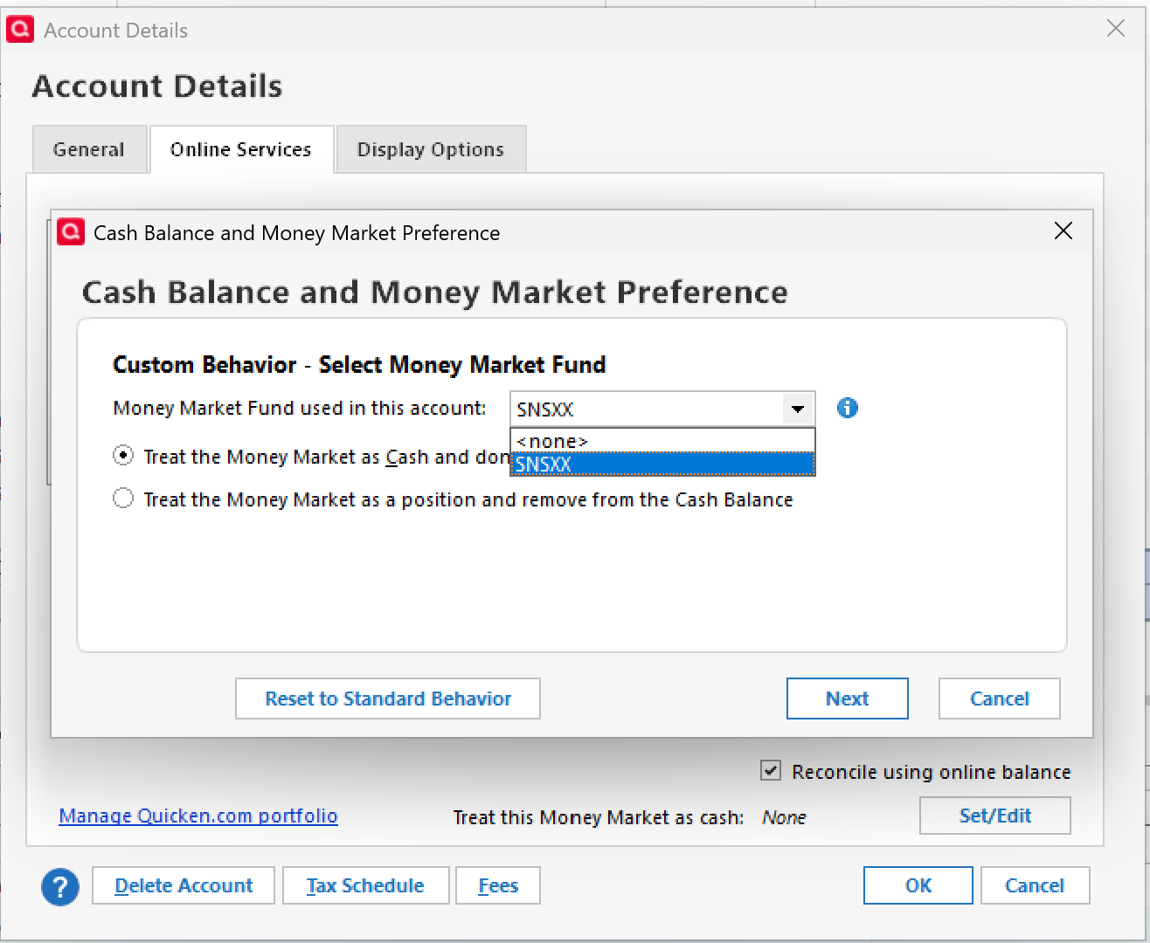
Task: Select Treat the Money Market as Cash option
Action: click(x=123, y=456)
